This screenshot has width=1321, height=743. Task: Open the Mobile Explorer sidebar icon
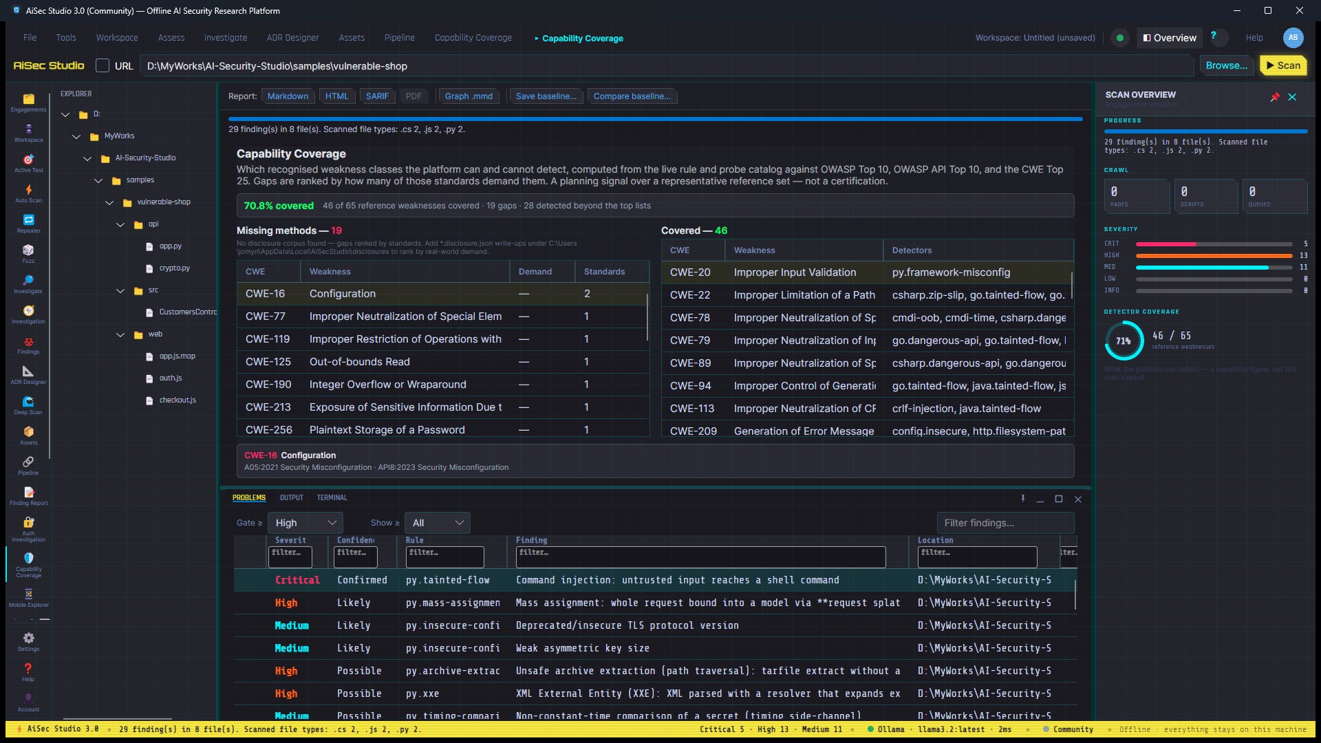[x=28, y=598]
